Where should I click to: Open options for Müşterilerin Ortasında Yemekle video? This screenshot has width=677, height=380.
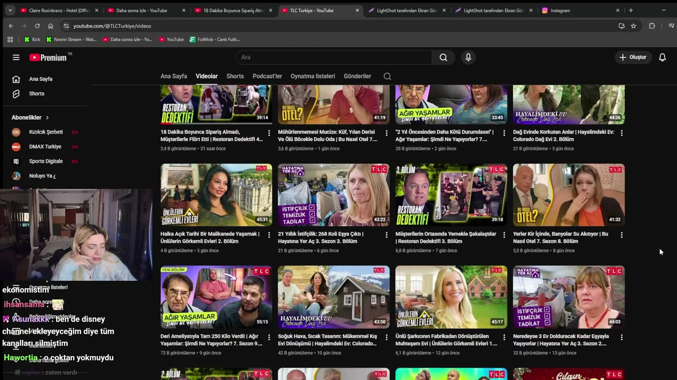coord(504,235)
